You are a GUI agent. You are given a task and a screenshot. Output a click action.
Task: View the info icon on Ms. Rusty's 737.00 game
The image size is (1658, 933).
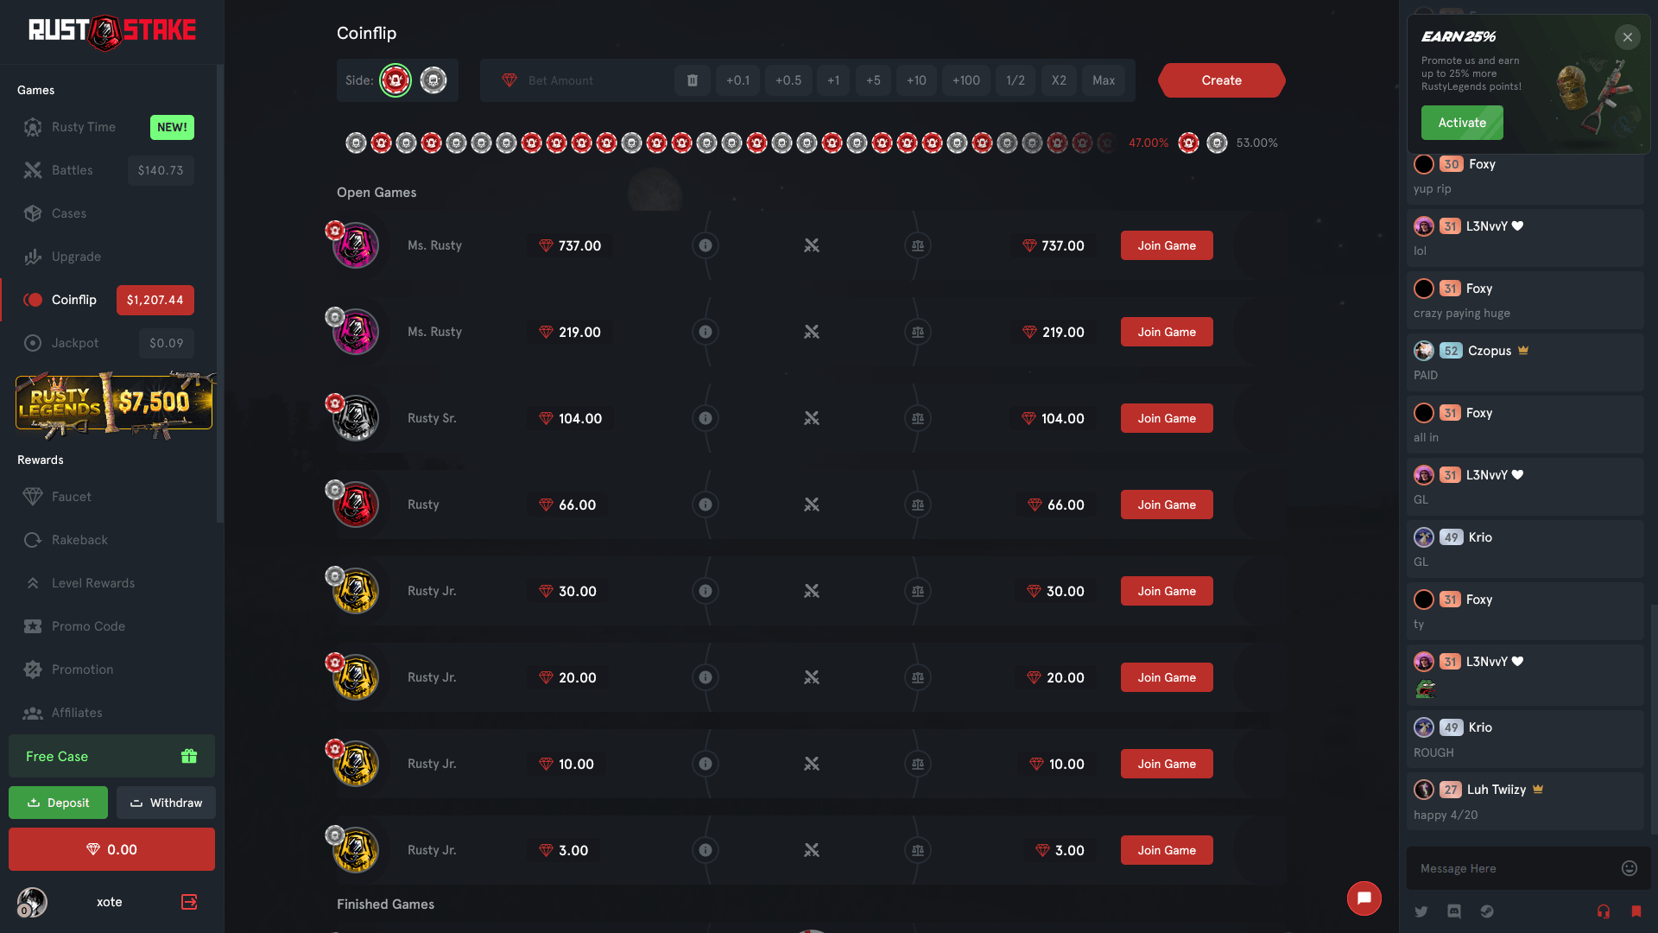coord(706,245)
